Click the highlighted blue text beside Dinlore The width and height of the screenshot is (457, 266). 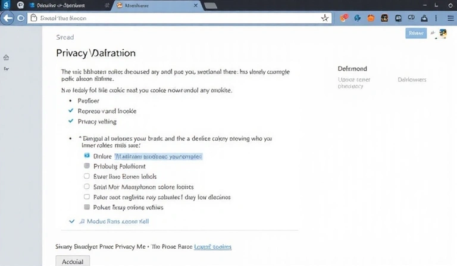pos(158,156)
